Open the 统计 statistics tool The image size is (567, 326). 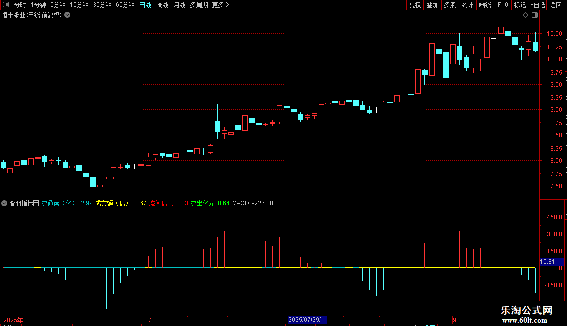pos(467,5)
